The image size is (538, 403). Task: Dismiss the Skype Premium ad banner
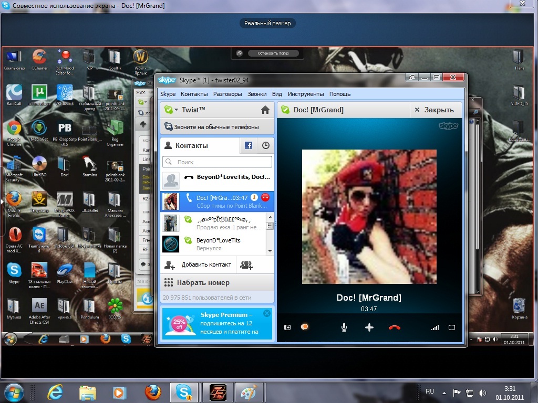[266, 313]
